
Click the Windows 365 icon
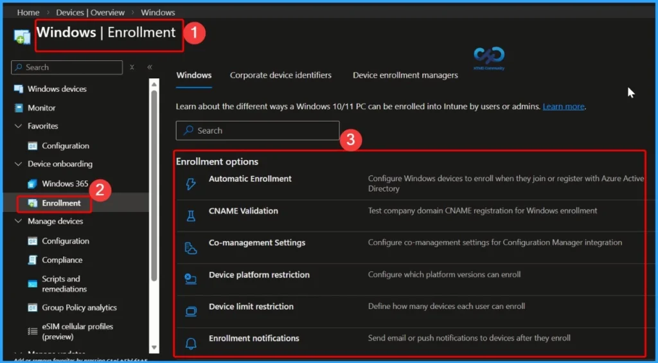(x=32, y=184)
